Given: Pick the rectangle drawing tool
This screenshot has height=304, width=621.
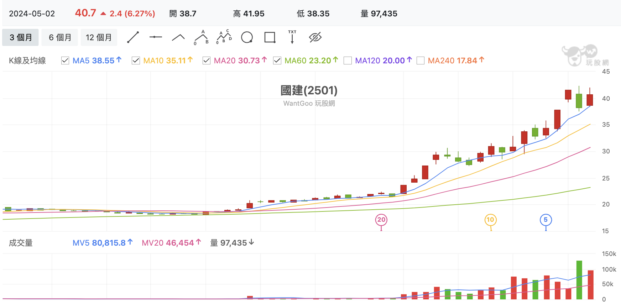Looking at the screenshot, I should 270,37.
